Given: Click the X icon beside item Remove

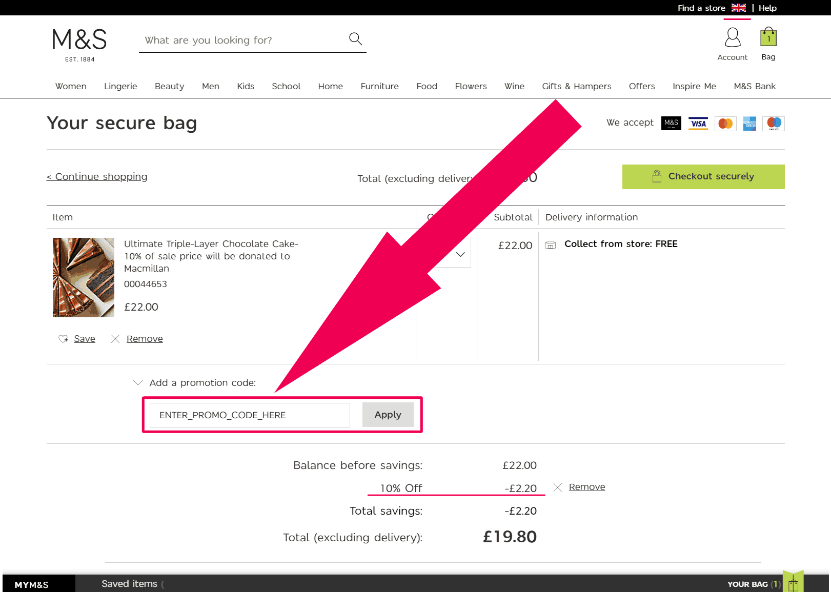Looking at the screenshot, I should click(115, 339).
